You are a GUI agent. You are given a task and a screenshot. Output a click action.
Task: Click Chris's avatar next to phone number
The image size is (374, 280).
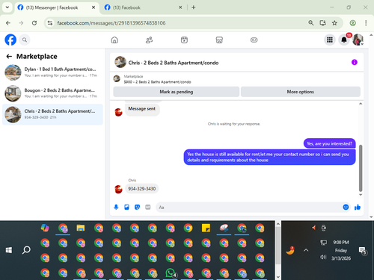coord(118,189)
